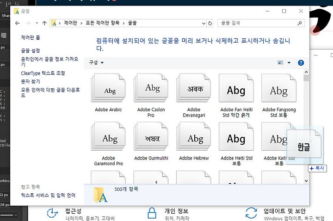The width and height of the screenshot is (333, 221).
Task: Click the 글꼴 window title text
Action: (25, 11)
